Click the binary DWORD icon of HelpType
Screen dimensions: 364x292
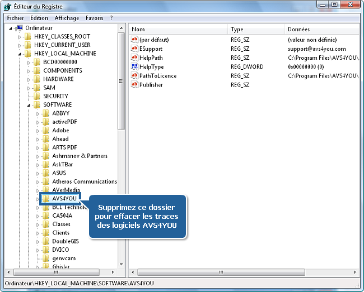pos(134,66)
